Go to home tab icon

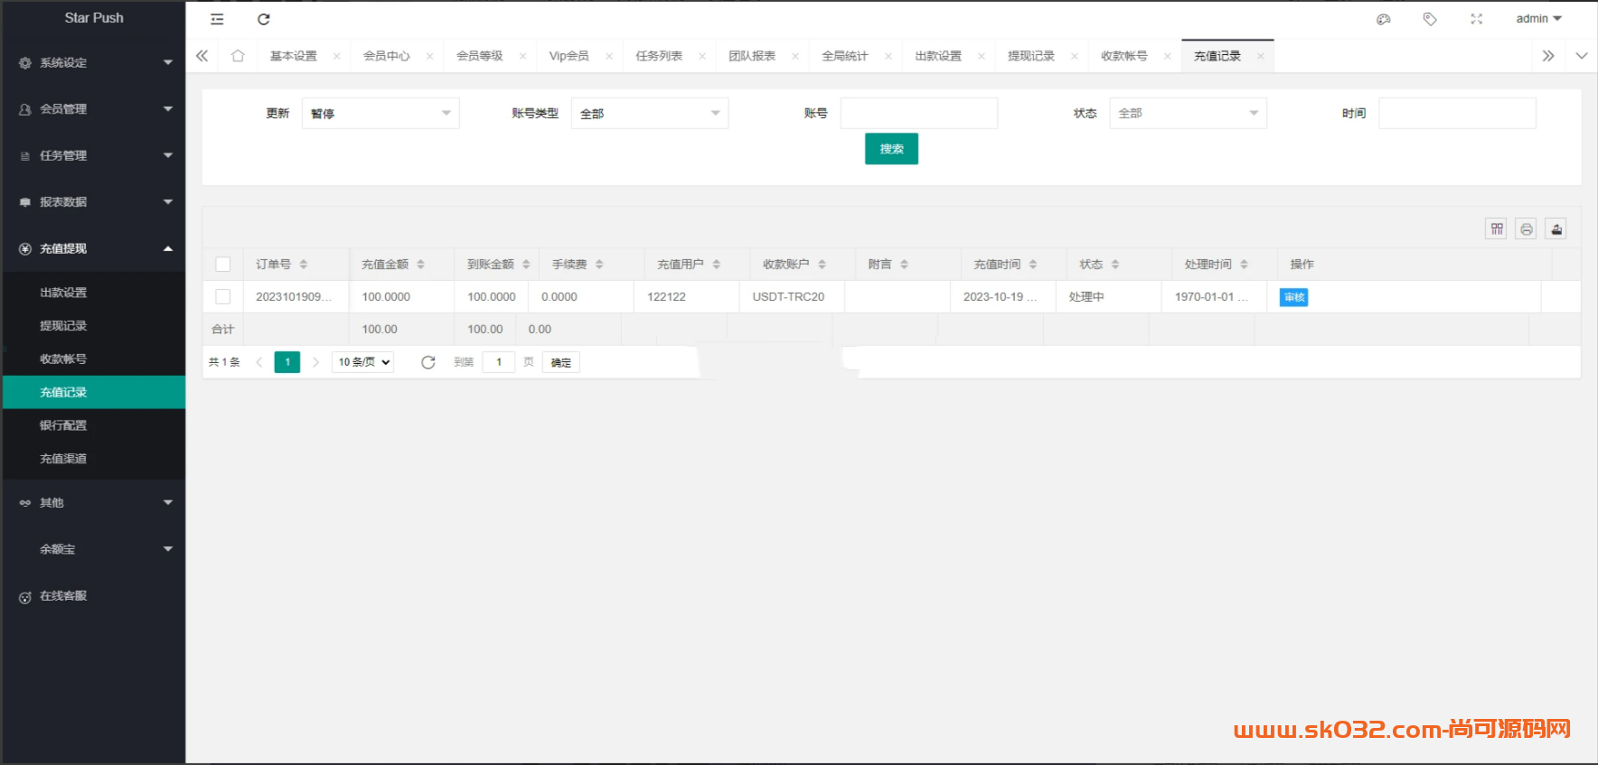click(238, 56)
